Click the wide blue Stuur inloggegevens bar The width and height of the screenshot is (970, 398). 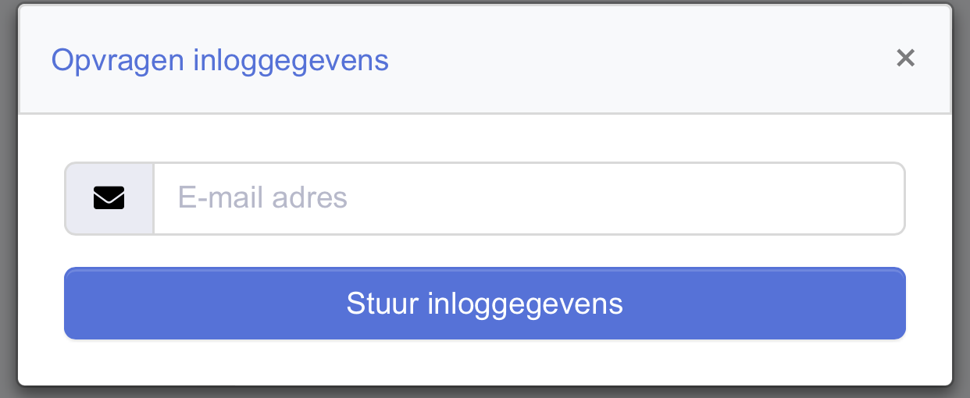pos(485,304)
